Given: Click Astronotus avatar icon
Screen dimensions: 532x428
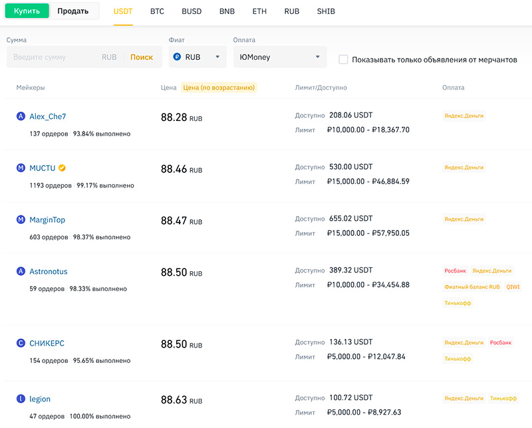Looking at the screenshot, I should click(21, 272).
